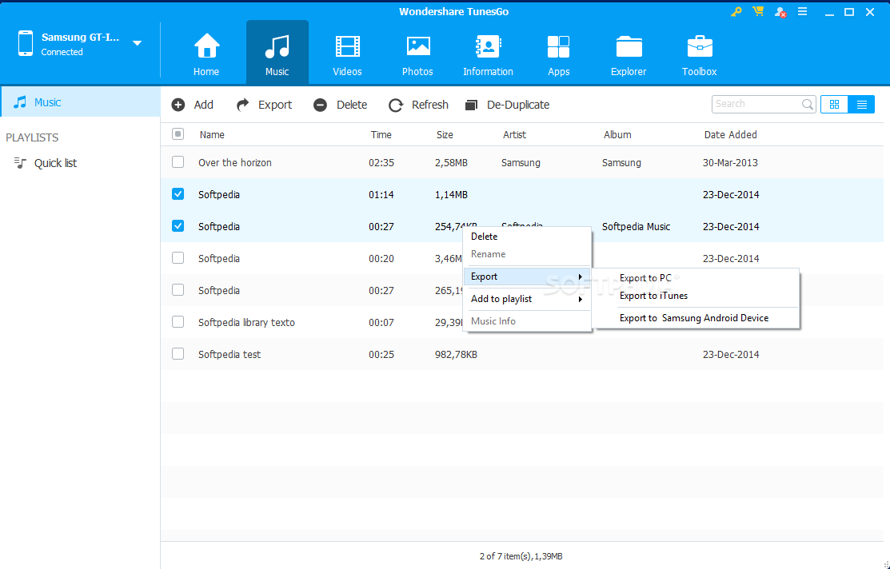Check the Softpedia 00:20 track checkbox
Image resolution: width=890 pixels, height=569 pixels.
point(178,257)
